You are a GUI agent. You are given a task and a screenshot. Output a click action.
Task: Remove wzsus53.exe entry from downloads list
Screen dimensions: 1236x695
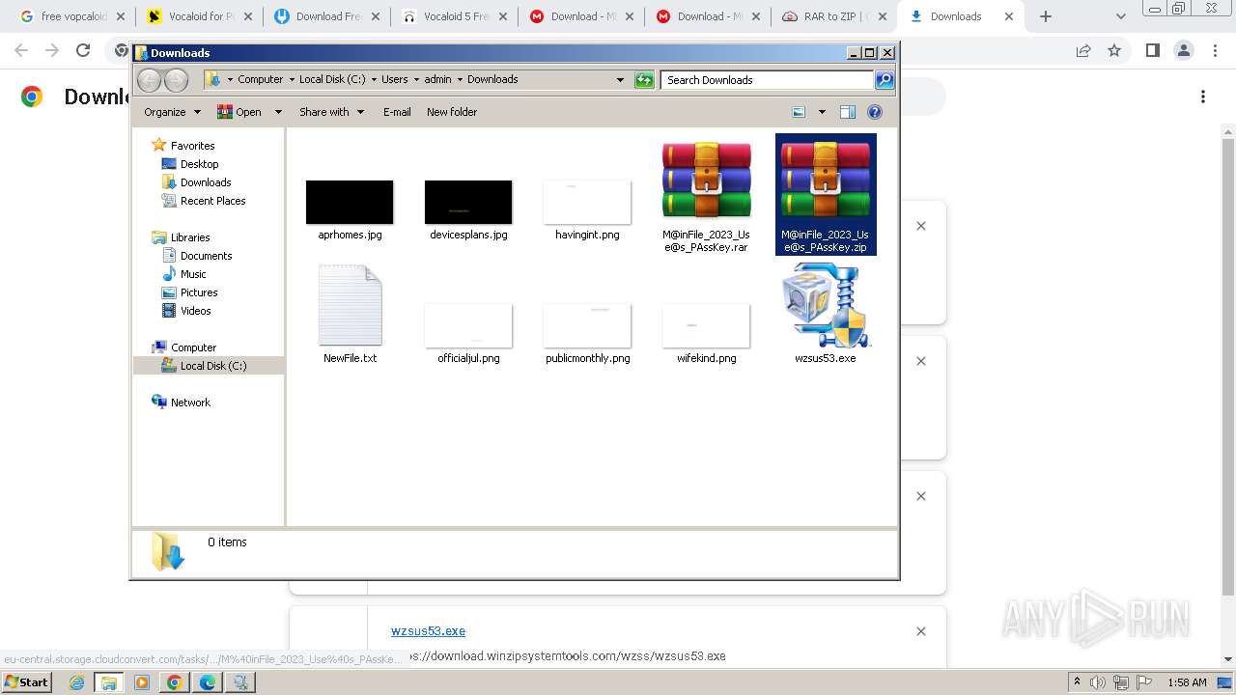click(921, 631)
